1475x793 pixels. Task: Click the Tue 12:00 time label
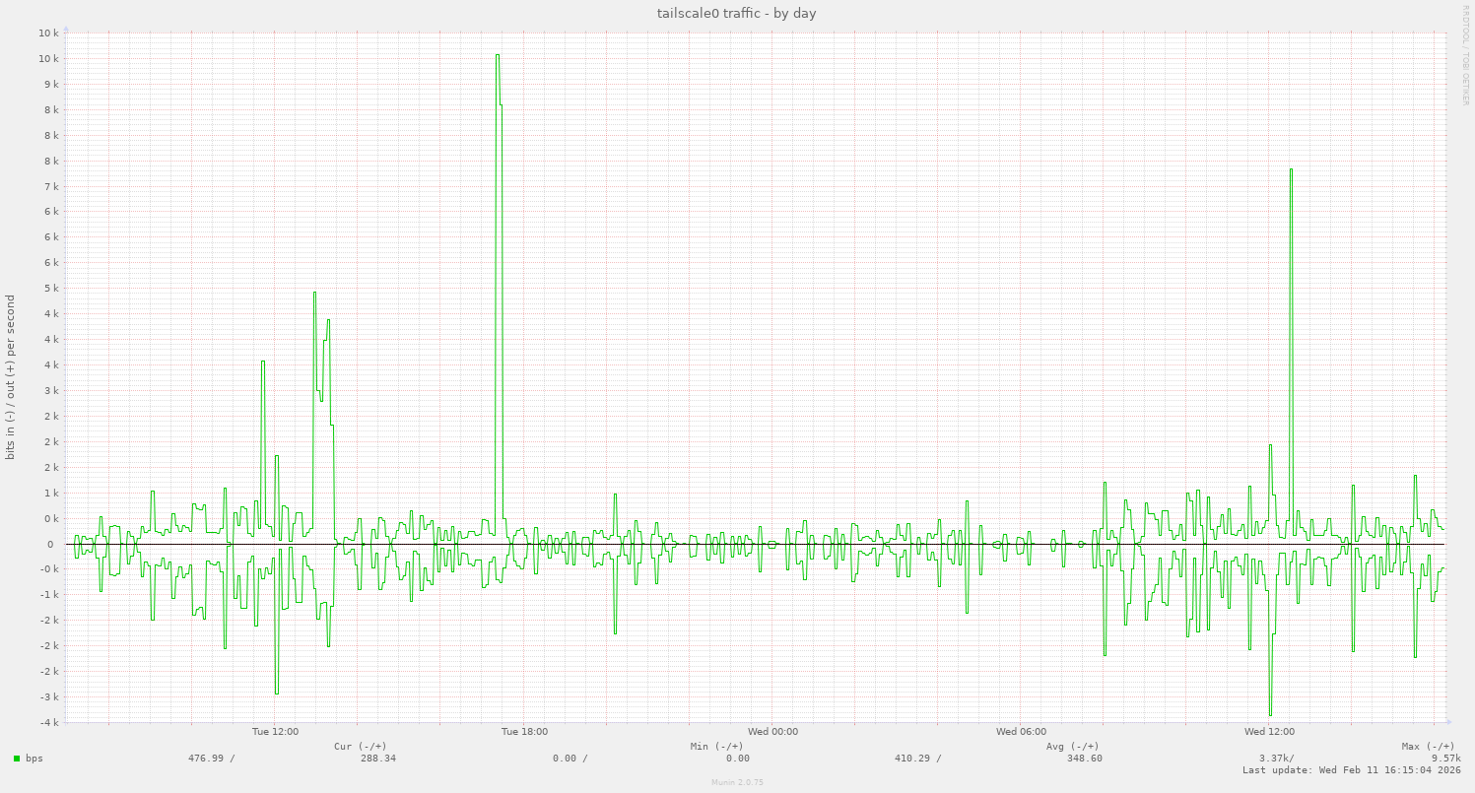coord(275,731)
